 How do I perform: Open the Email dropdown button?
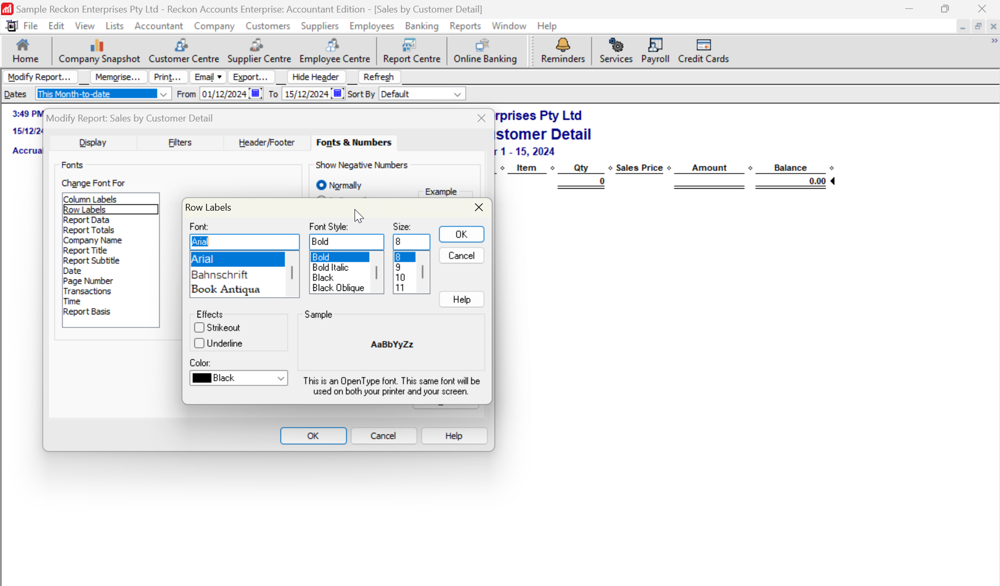(x=208, y=77)
